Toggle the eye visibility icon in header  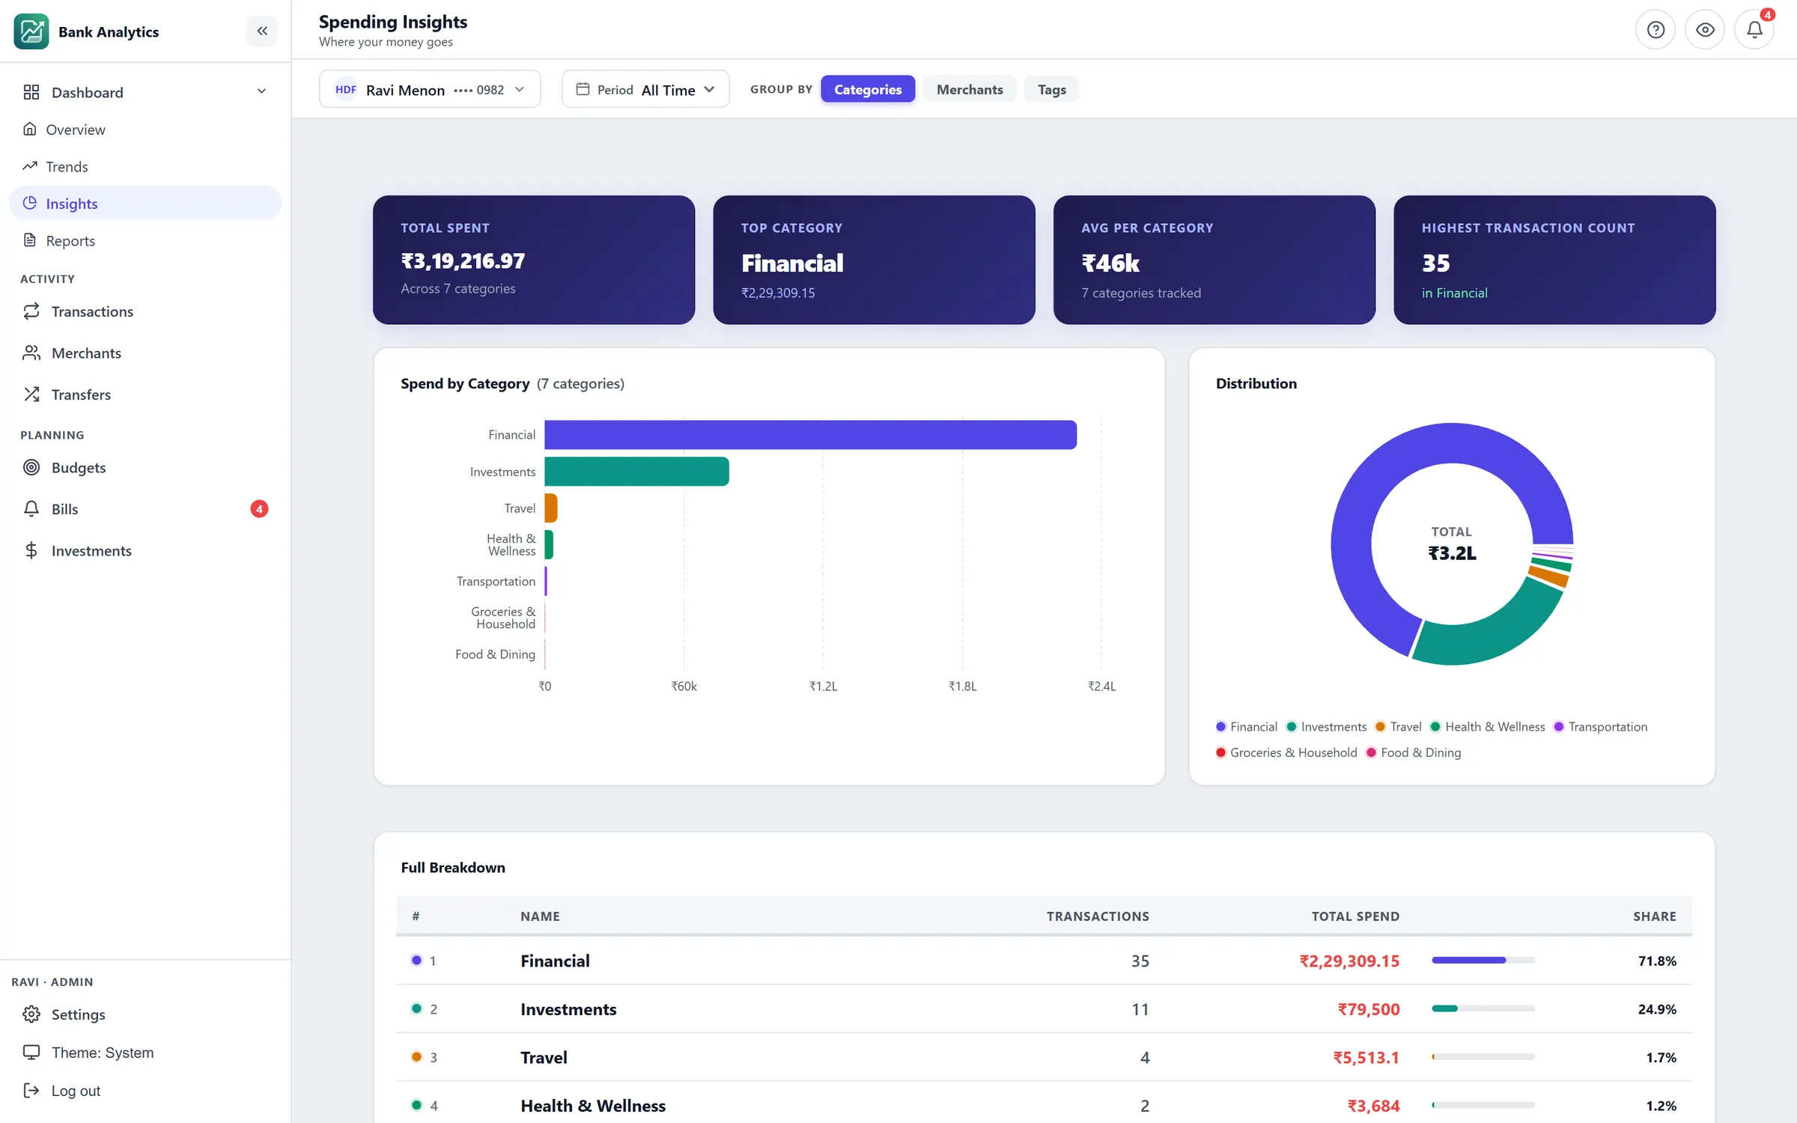(x=1705, y=30)
